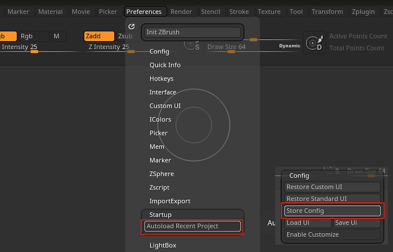Screen dimensions: 393x252
Task: Open the Preferences menu
Action: click(144, 12)
